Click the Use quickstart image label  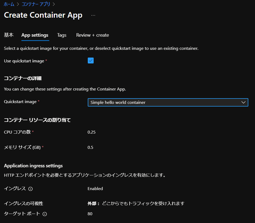click(24, 61)
